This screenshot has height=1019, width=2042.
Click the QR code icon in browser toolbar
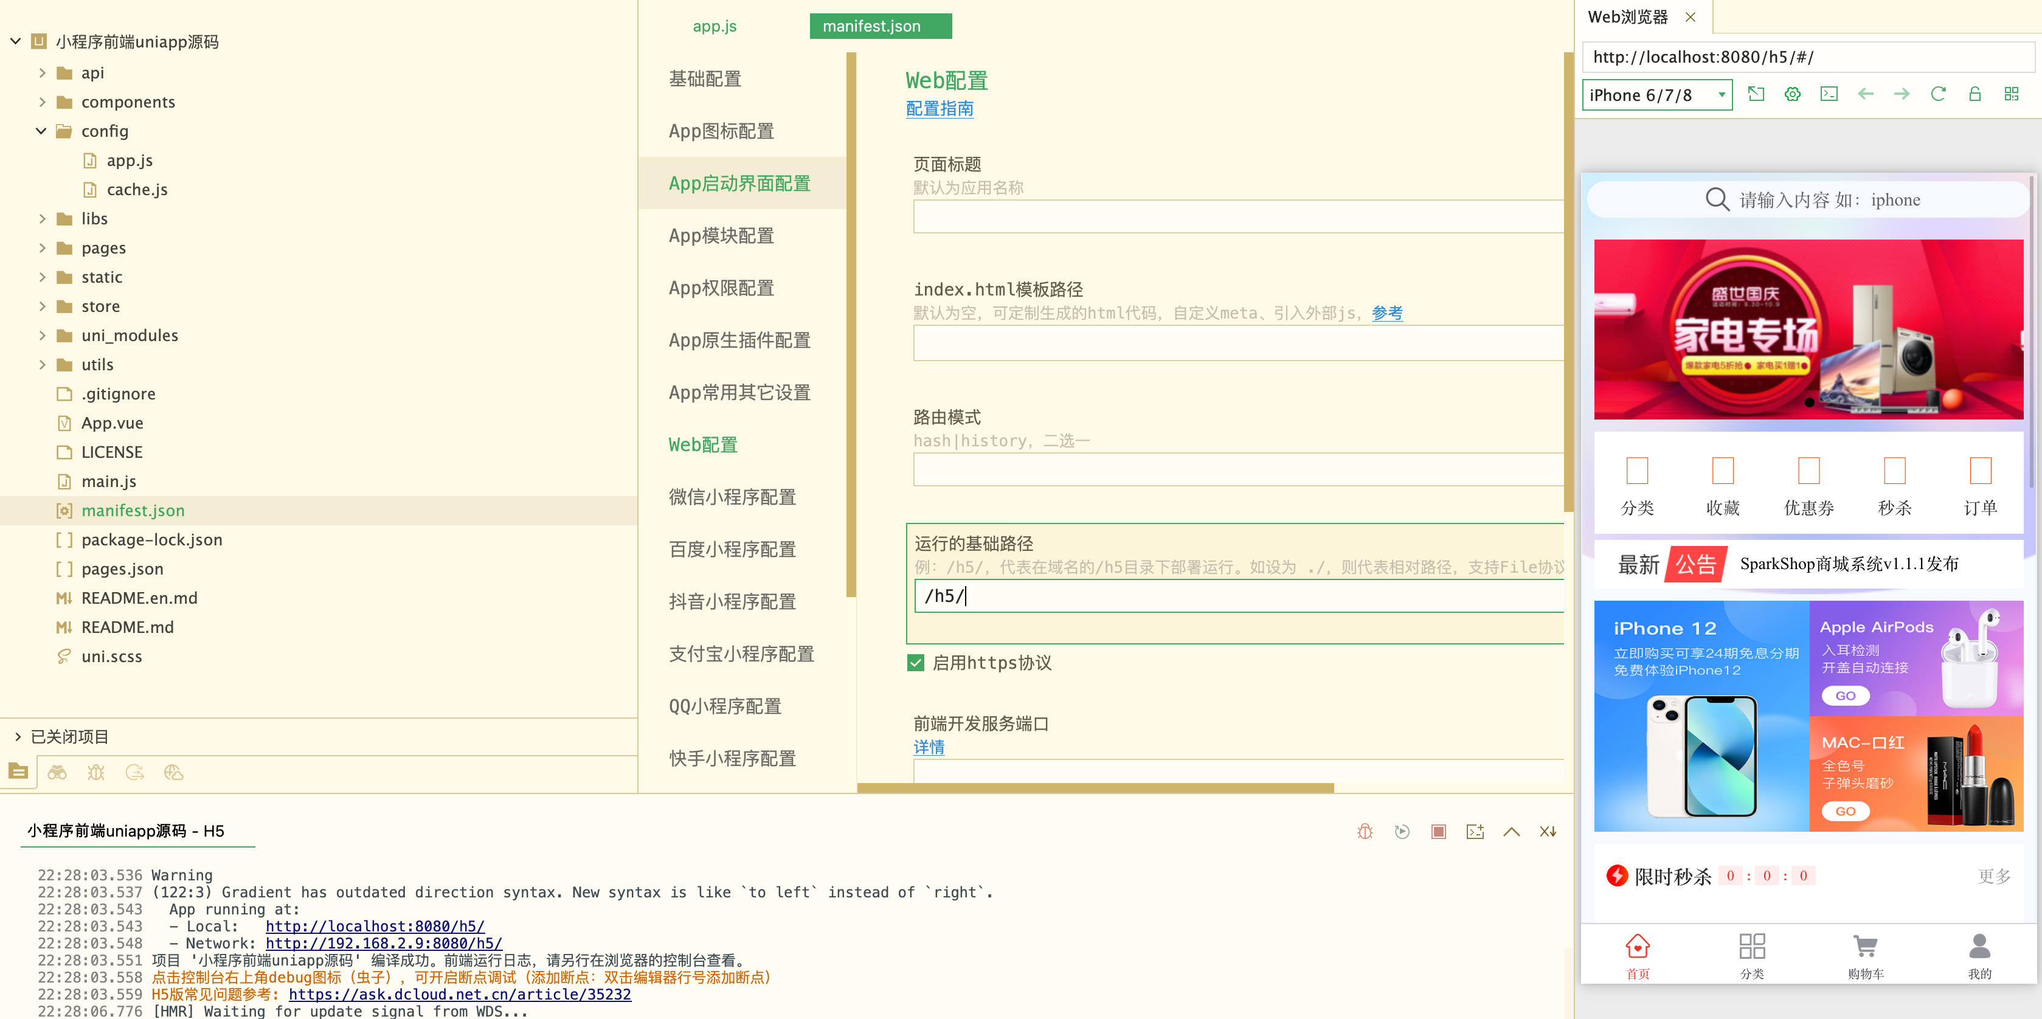tap(2011, 94)
